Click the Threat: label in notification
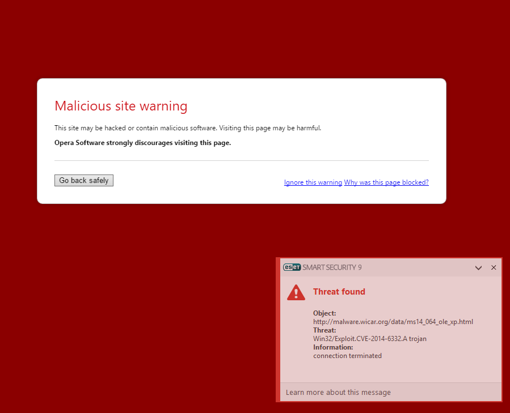This screenshot has height=413, width=510. point(324,330)
